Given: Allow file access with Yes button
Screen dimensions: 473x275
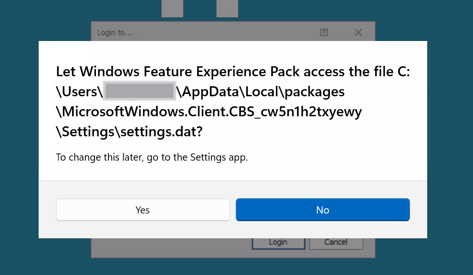Looking at the screenshot, I should [143, 210].
